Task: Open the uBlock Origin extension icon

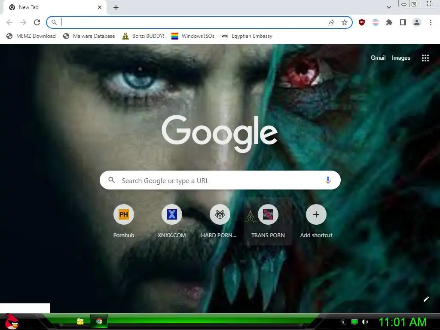Action: tap(362, 22)
